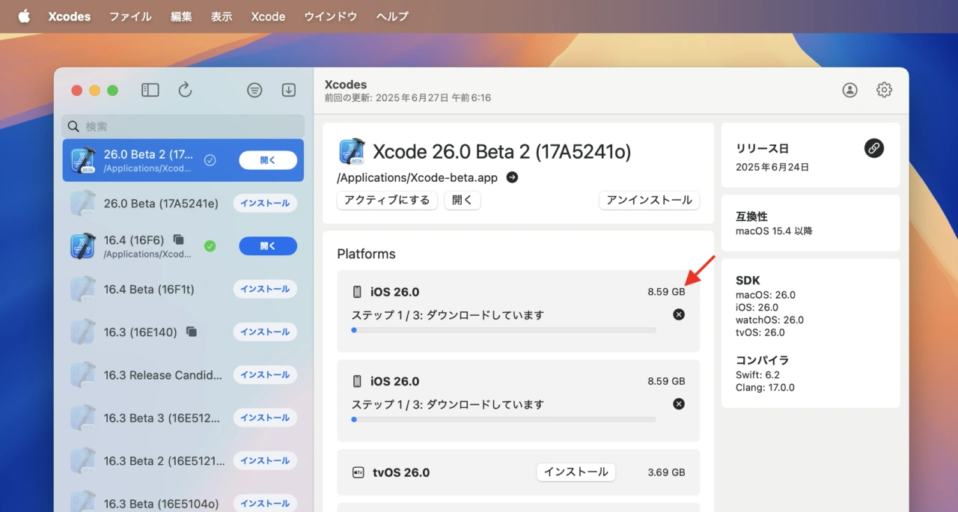
Task: Click the download arrow toolbar icon
Action: (x=289, y=90)
